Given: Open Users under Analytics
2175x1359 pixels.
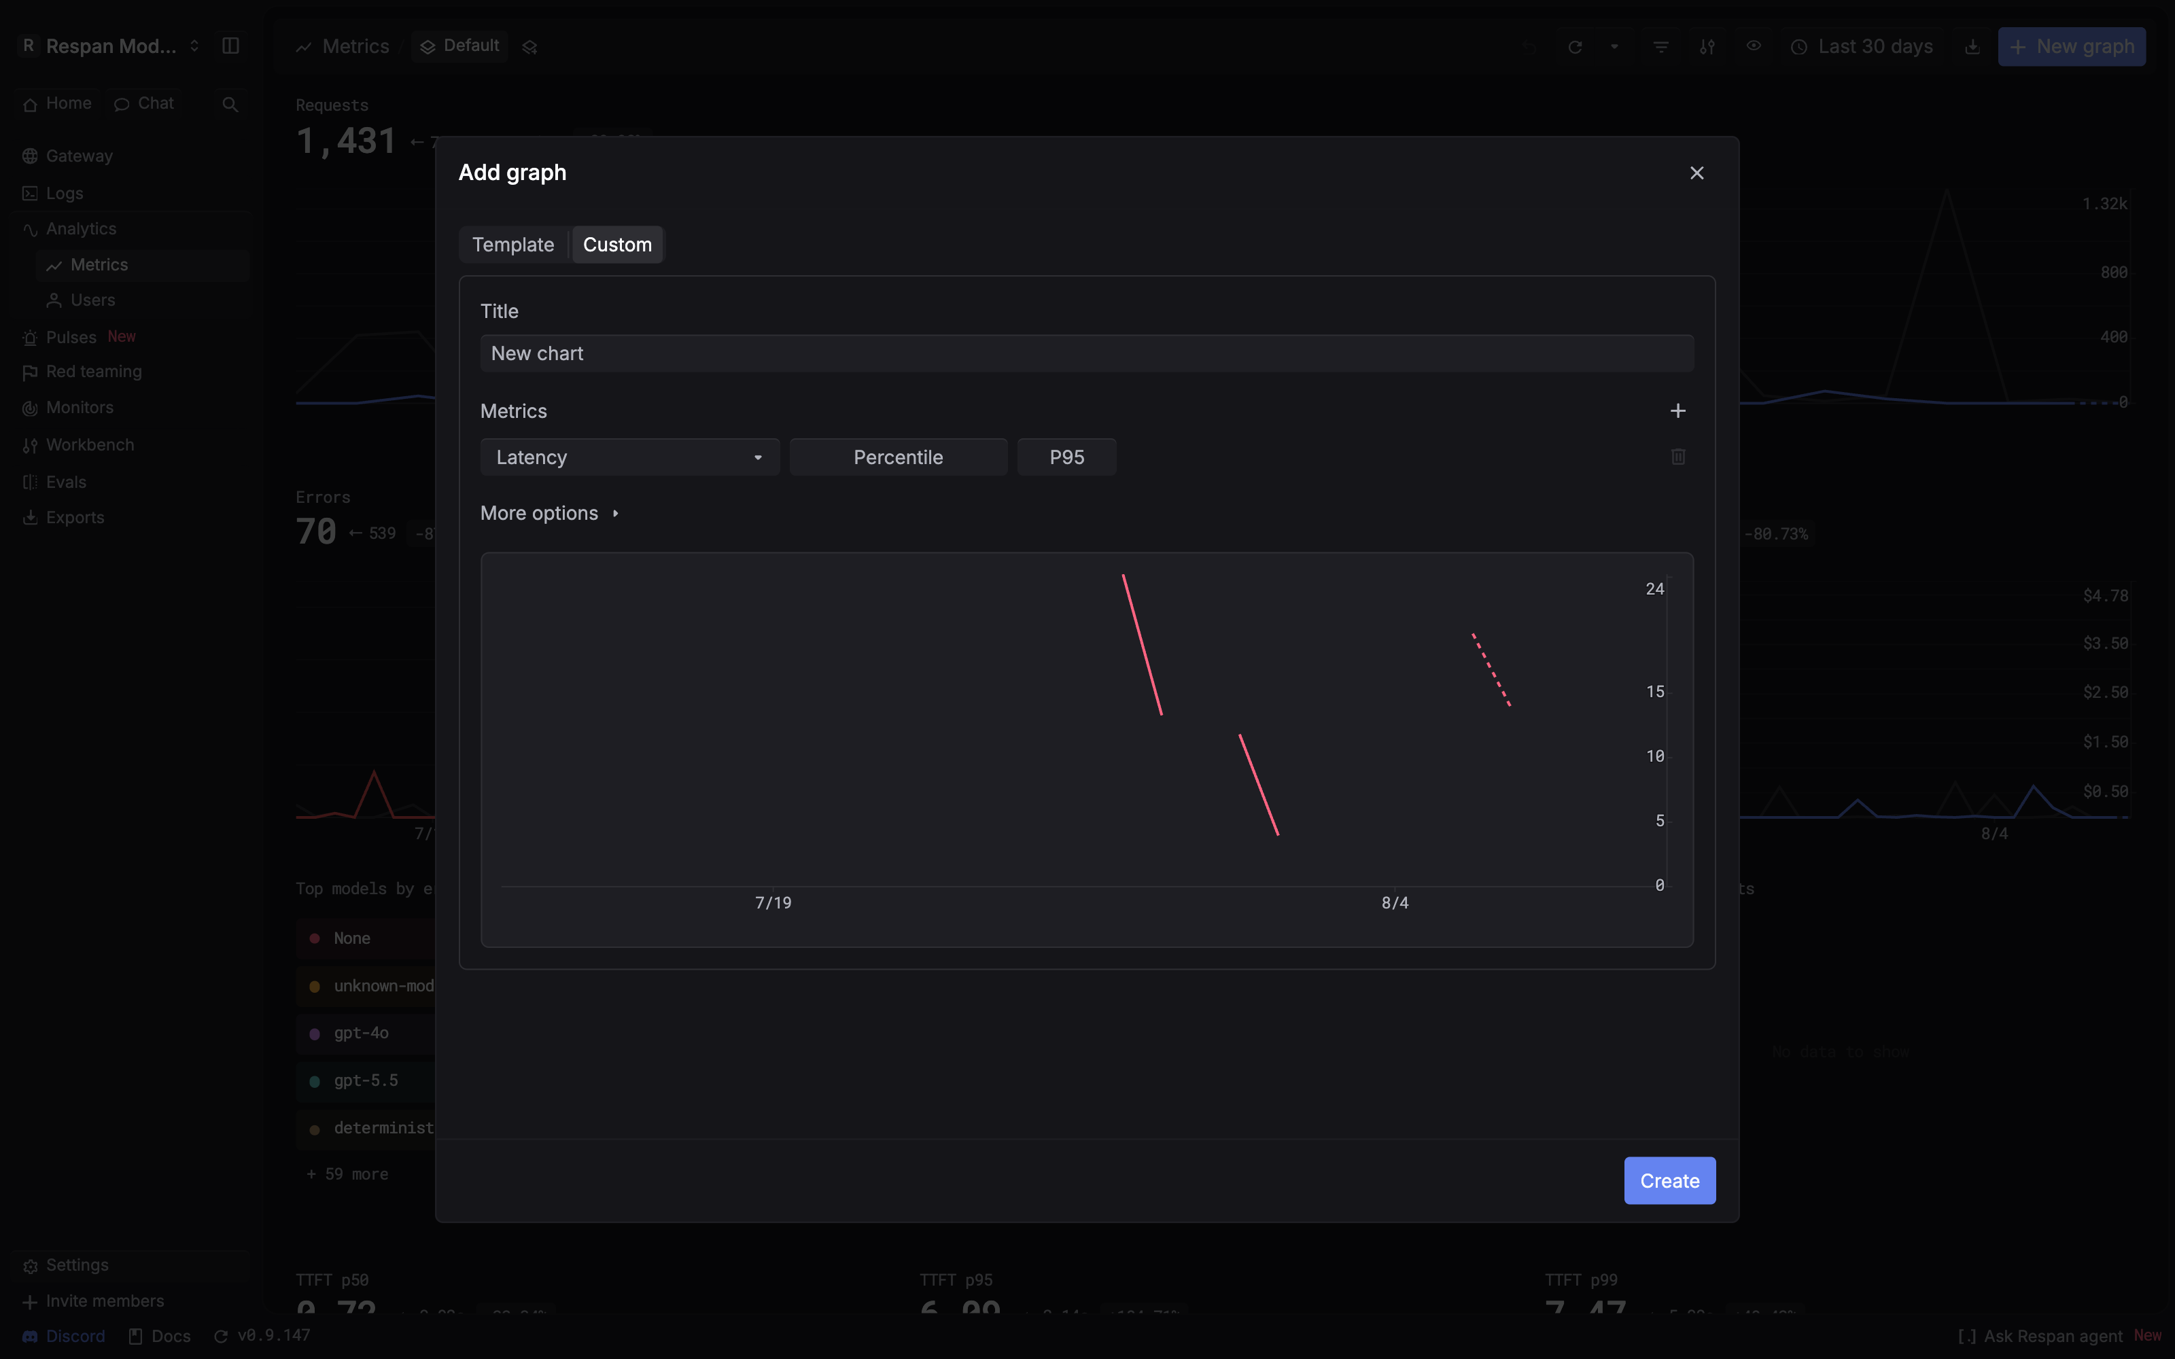Looking at the screenshot, I should (143, 300).
